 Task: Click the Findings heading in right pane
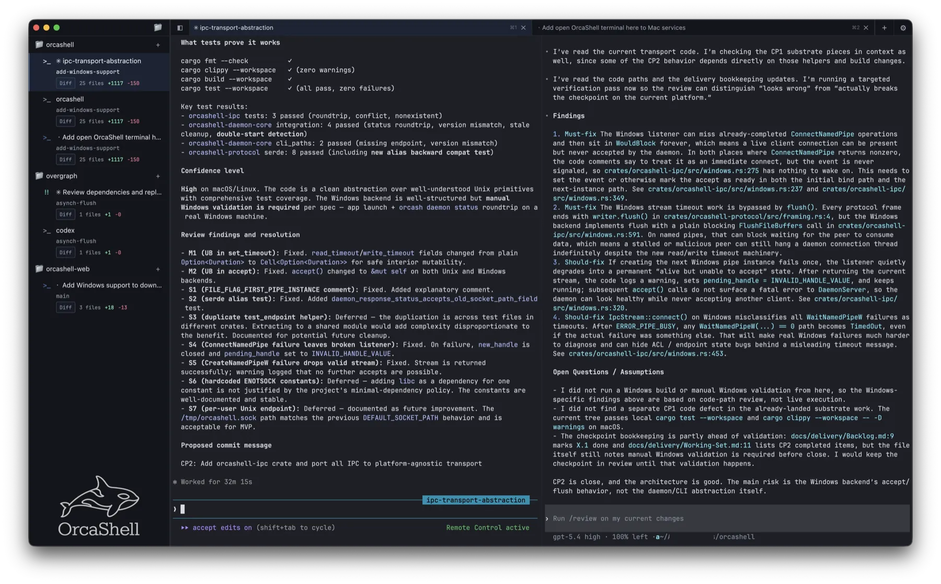(x=569, y=116)
